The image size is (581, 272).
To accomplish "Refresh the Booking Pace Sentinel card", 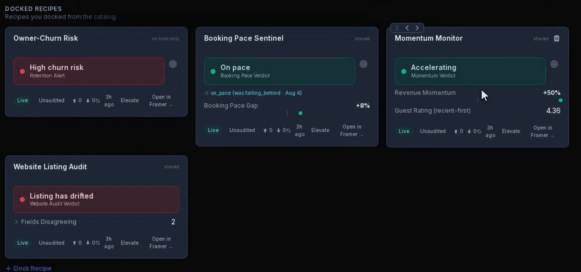I will point(288,131).
